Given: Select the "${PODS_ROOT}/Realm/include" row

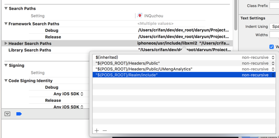Looking at the screenshot, I should coord(184,75).
